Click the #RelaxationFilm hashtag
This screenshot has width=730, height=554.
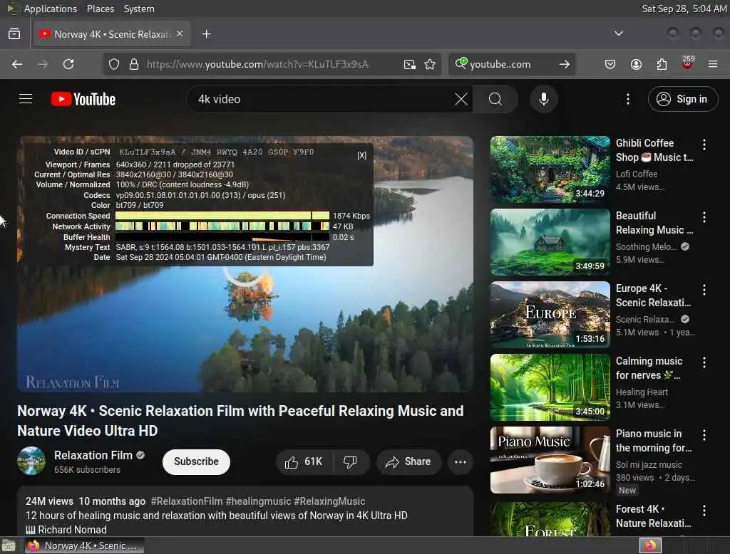[x=187, y=501]
